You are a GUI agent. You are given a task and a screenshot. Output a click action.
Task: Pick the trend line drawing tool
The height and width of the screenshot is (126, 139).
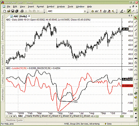[136, 22]
